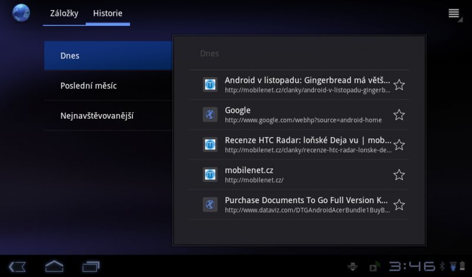Click favicon of Recenze HTC Radar entry
This screenshot has width=472, height=277.
[x=210, y=144]
